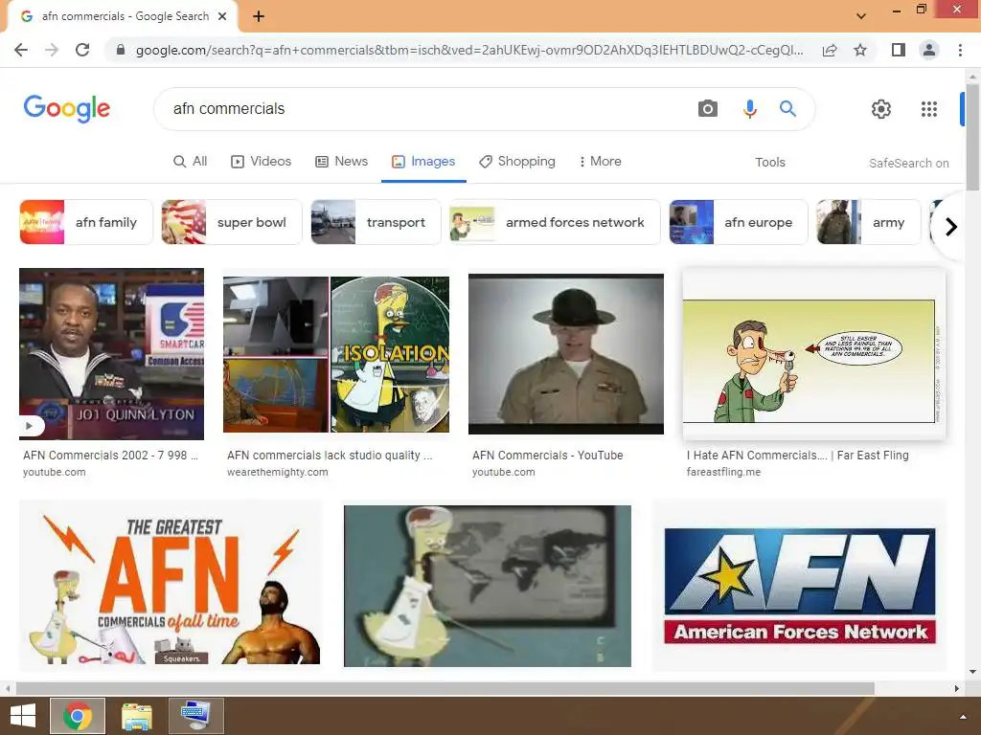Click the browser forward arrow
Viewport: 981px width, 735px height.
click(52, 50)
